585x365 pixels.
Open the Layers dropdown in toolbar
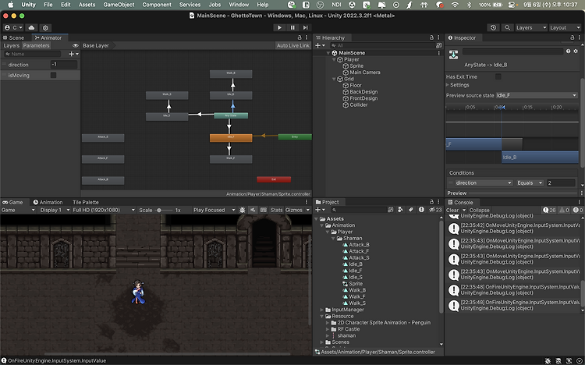pos(531,27)
